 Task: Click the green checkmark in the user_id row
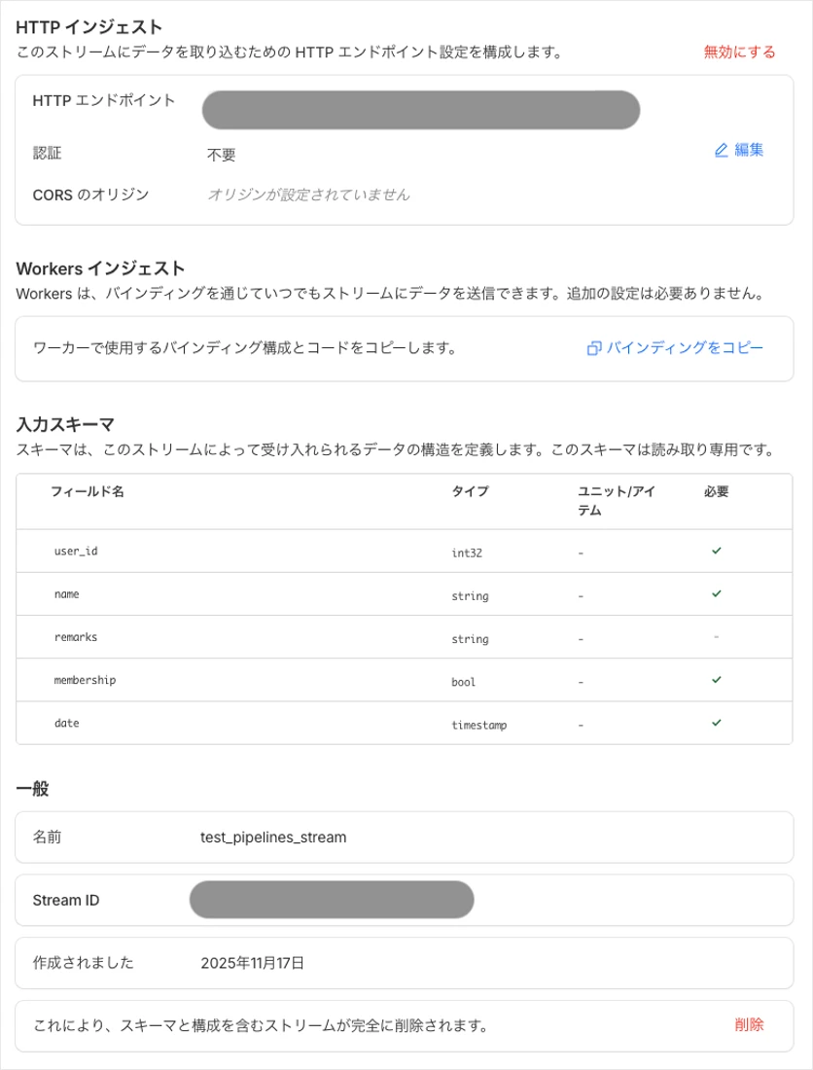pos(718,551)
